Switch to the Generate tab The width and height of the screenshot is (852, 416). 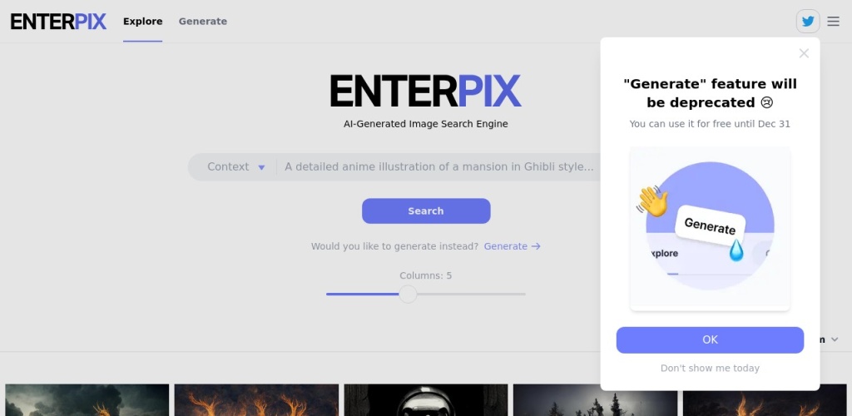pyautogui.click(x=202, y=22)
